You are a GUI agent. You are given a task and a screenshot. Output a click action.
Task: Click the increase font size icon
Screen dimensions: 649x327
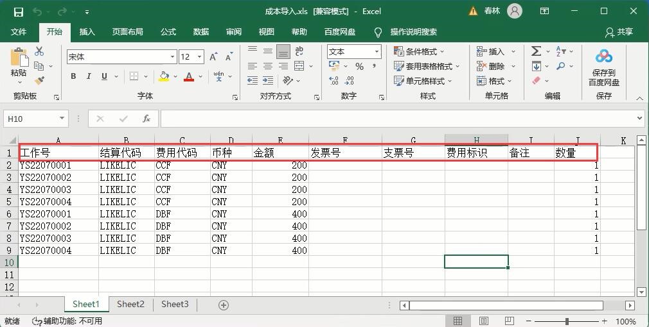(x=213, y=57)
